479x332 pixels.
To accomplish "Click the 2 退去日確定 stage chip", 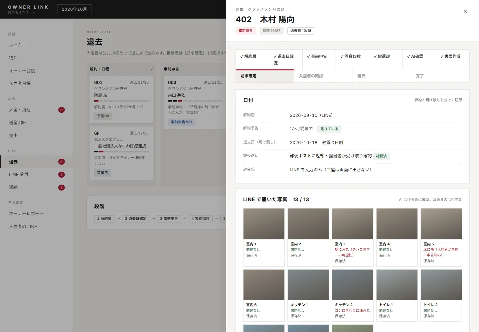I will pyautogui.click(x=136, y=218).
